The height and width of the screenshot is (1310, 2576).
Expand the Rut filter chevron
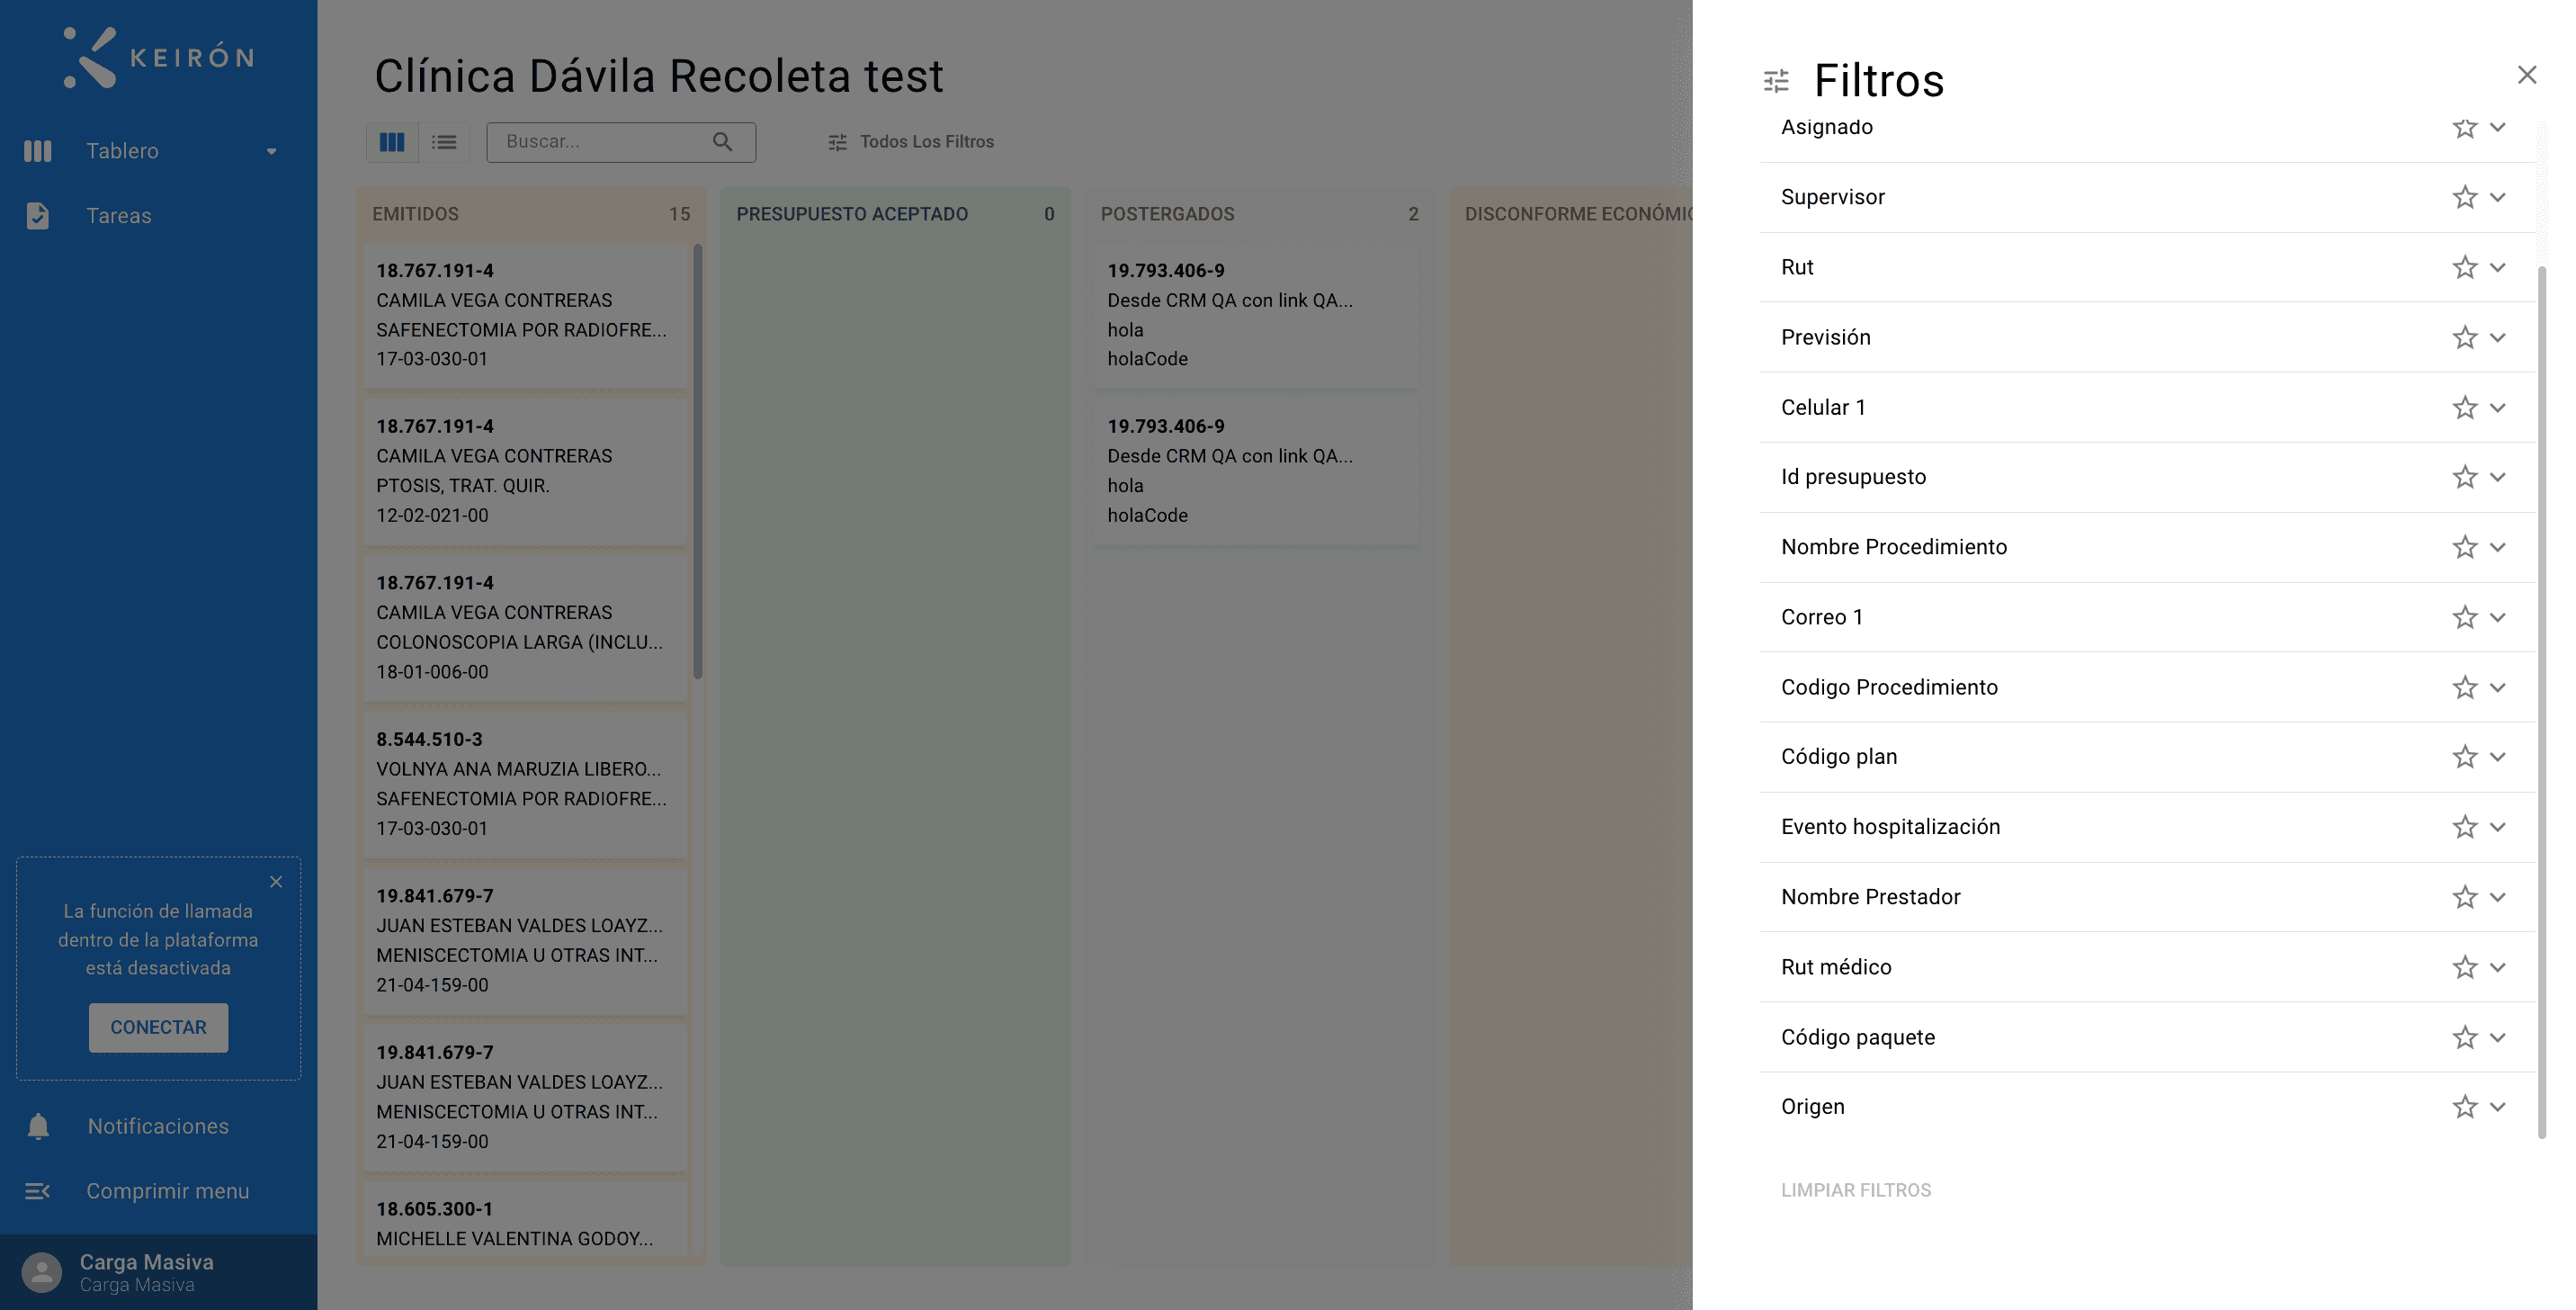(x=2497, y=268)
